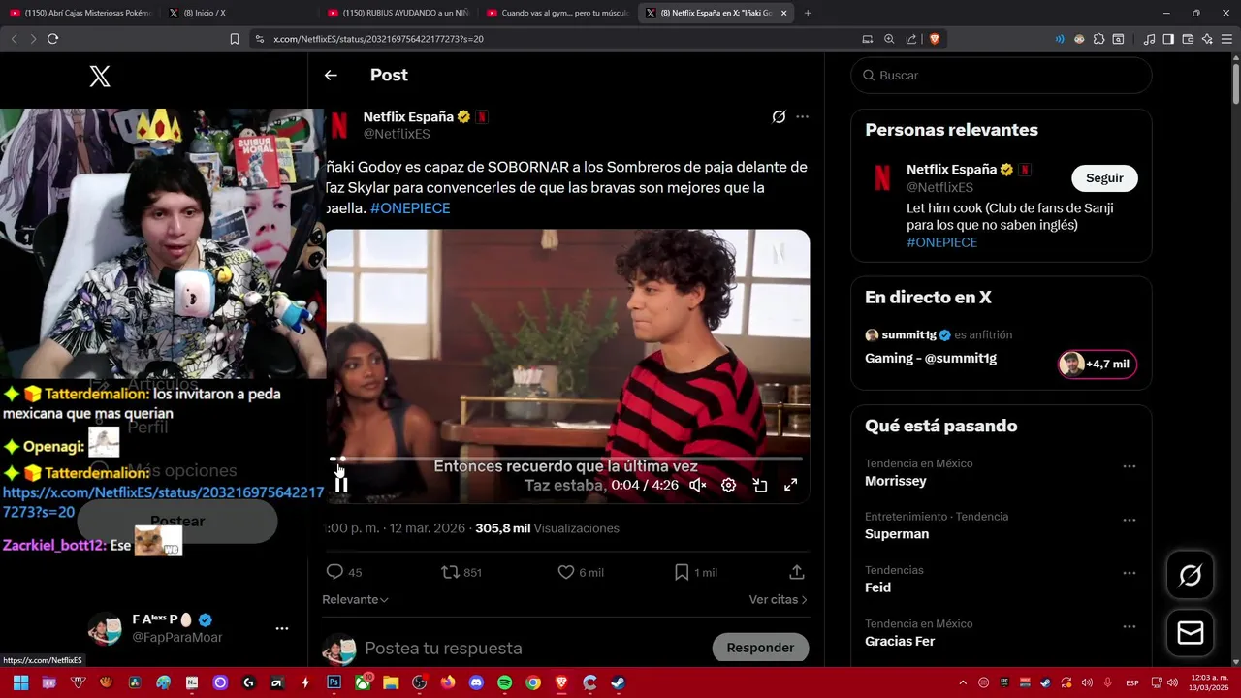Open the Netflix España profile name in post header
This screenshot has width=1241, height=698.
pyautogui.click(x=408, y=116)
